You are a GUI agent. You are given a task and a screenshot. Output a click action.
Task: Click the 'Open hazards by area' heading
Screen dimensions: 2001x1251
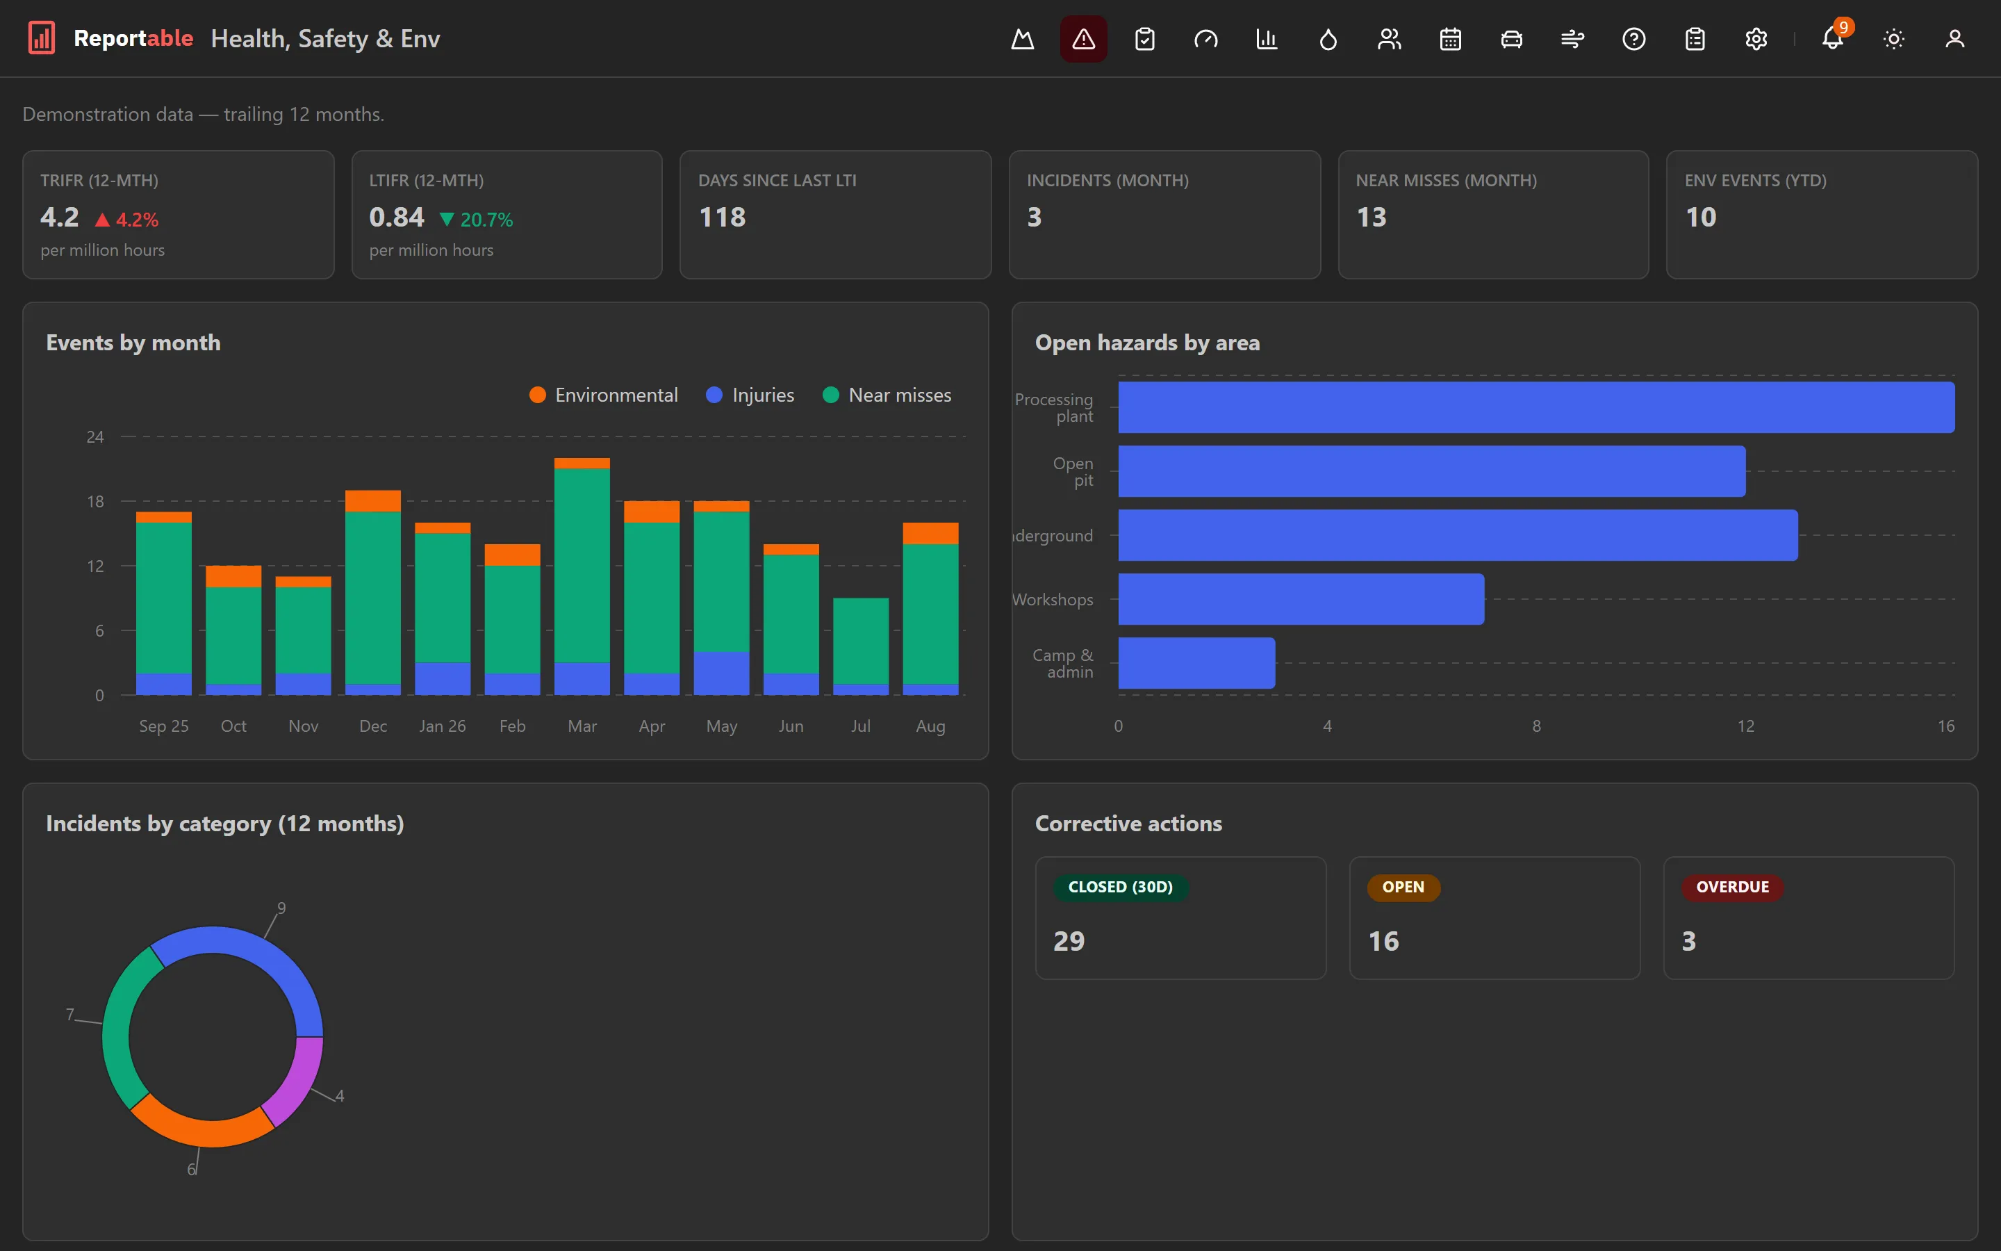click(x=1147, y=343)
